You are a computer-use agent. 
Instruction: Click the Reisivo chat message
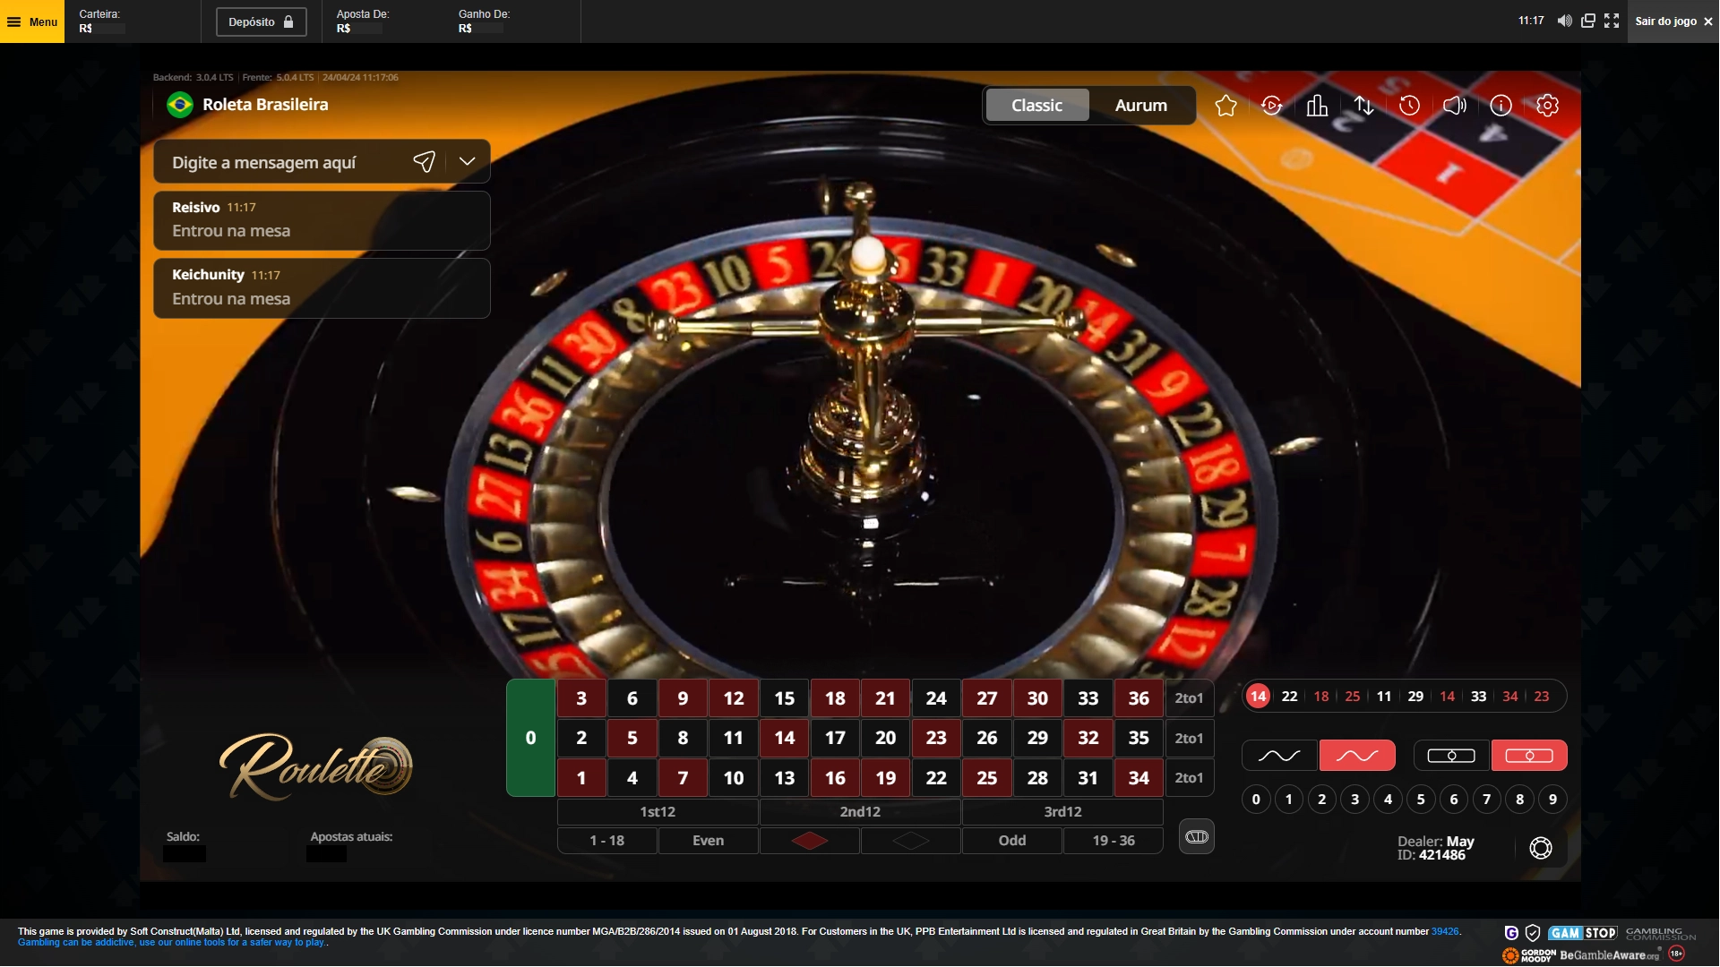coord(322,220)
